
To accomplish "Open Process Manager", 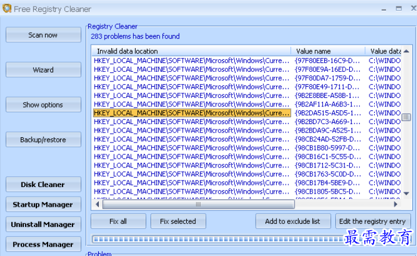I will point(43,244).
